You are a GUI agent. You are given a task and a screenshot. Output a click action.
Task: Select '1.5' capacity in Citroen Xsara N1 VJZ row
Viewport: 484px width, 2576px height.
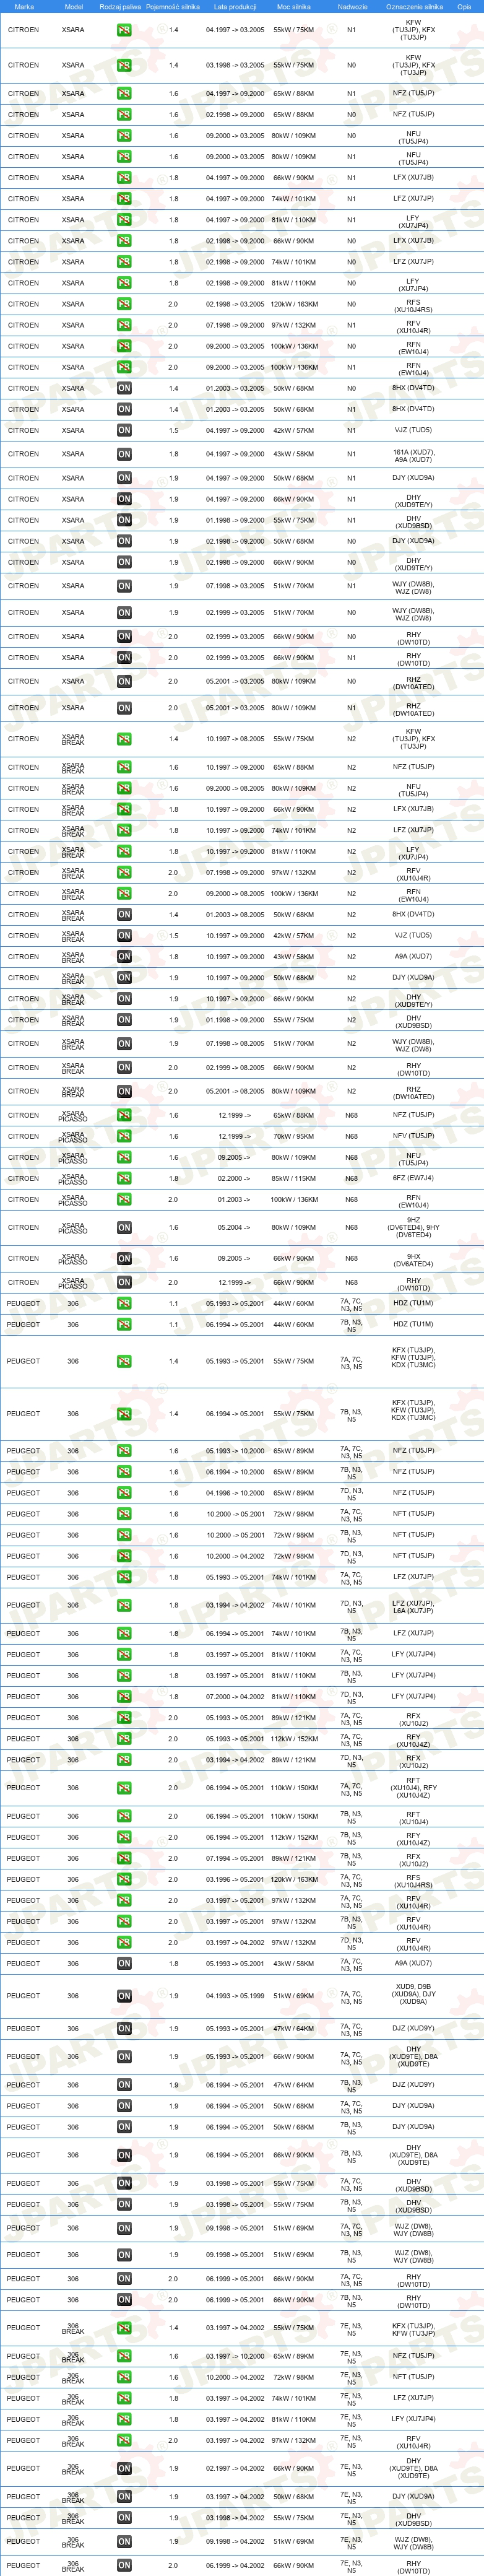coord(173,430)
